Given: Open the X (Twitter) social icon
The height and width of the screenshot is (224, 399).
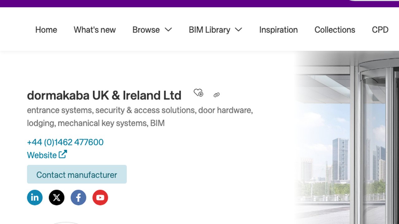Looking at the screenshot, I should 57,198.
